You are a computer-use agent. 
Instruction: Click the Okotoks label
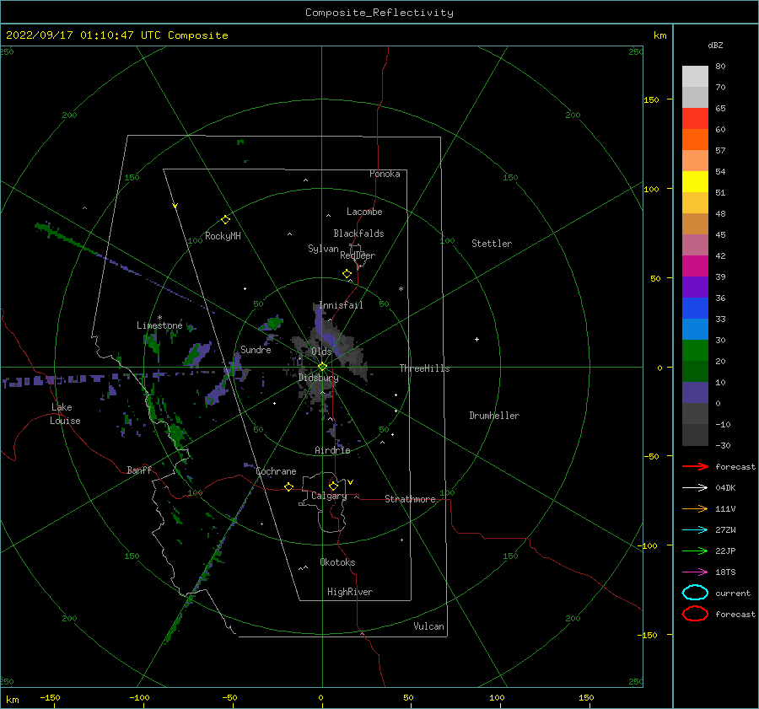337,562
